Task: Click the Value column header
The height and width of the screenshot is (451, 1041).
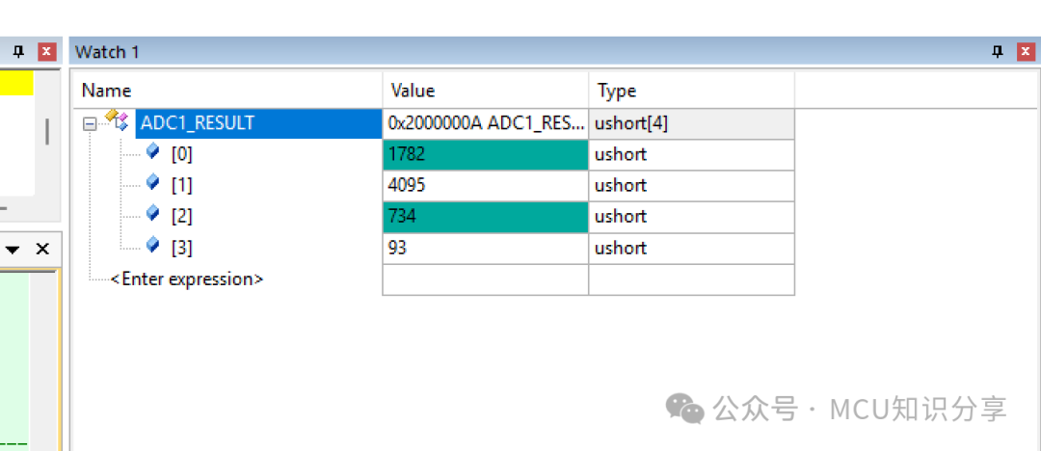Action: [485, 91]
